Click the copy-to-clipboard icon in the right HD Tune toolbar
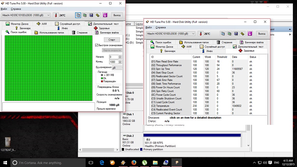This screenshot has height=167, width=297. 223,34
